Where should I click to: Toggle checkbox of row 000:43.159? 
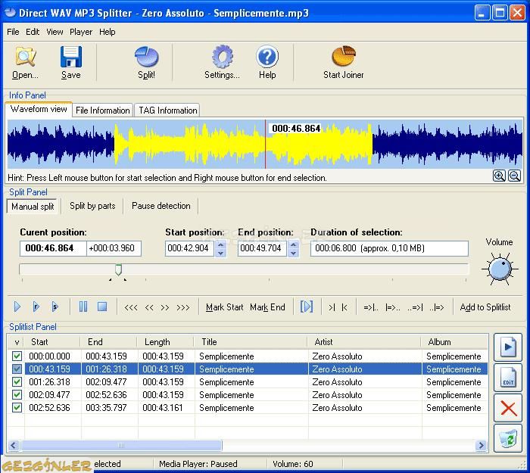pyautogui.click(x=17, y=369)
